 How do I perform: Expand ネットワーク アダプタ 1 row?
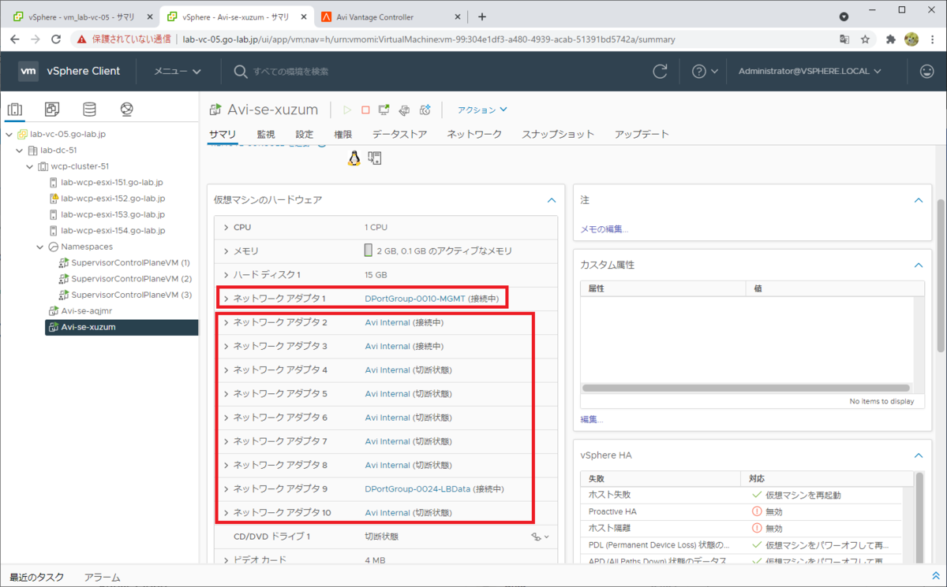(x=226, y=299)
